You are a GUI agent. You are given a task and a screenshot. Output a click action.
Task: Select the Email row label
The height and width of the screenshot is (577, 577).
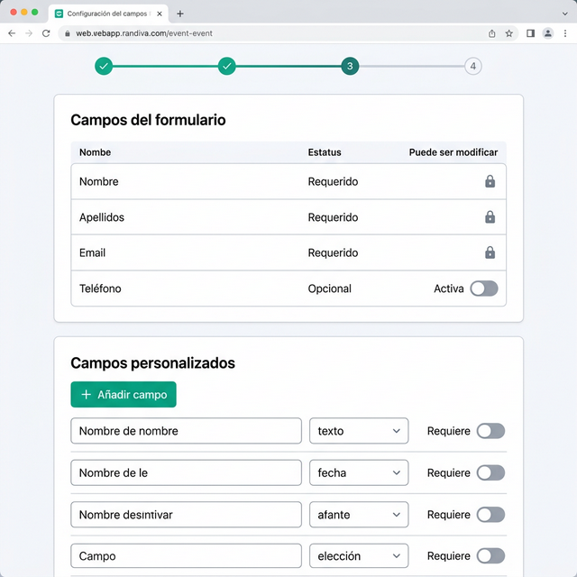coord(92,252)
